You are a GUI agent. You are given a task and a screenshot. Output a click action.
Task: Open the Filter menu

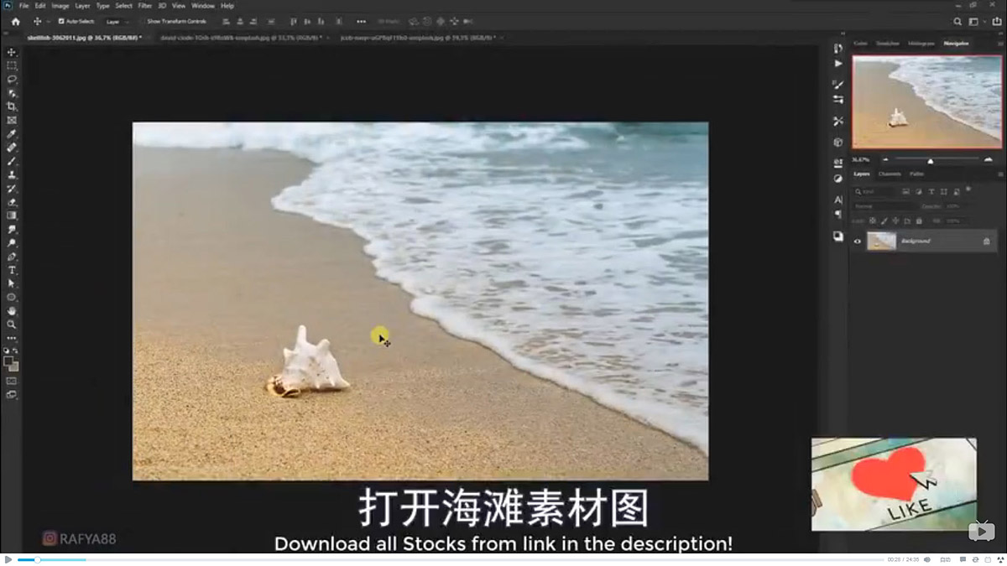point(144,5)
